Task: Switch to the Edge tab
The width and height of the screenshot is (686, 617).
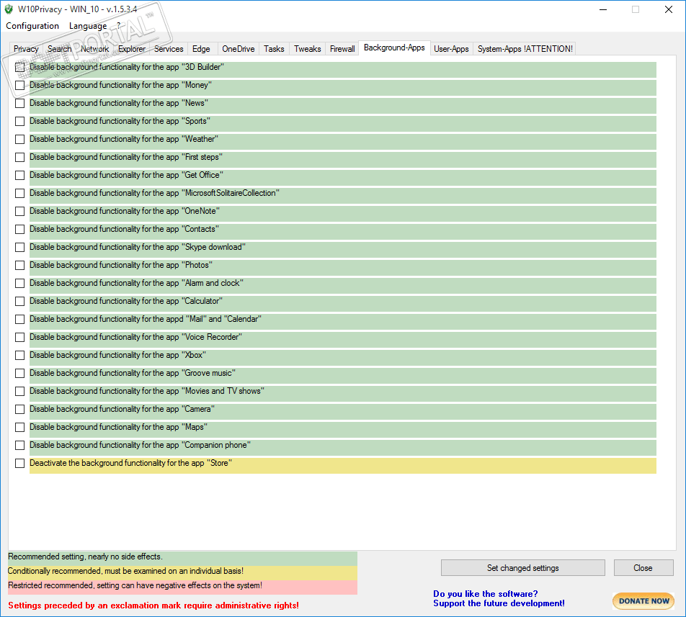Action: point(201,49)
